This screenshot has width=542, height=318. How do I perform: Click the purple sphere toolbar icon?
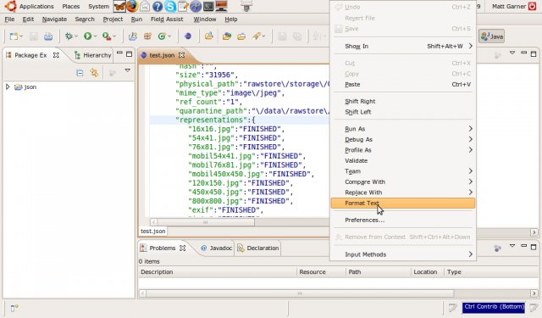pos(188,36)
